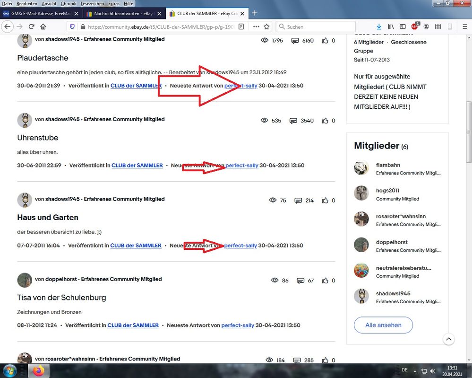Image resolution: width=472 pixels, height=378 pixels.
Task: Show hidden icons arrow in system tray
Action: coord(414,370)
